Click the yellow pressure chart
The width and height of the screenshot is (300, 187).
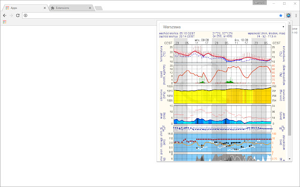tap(222, 94)
